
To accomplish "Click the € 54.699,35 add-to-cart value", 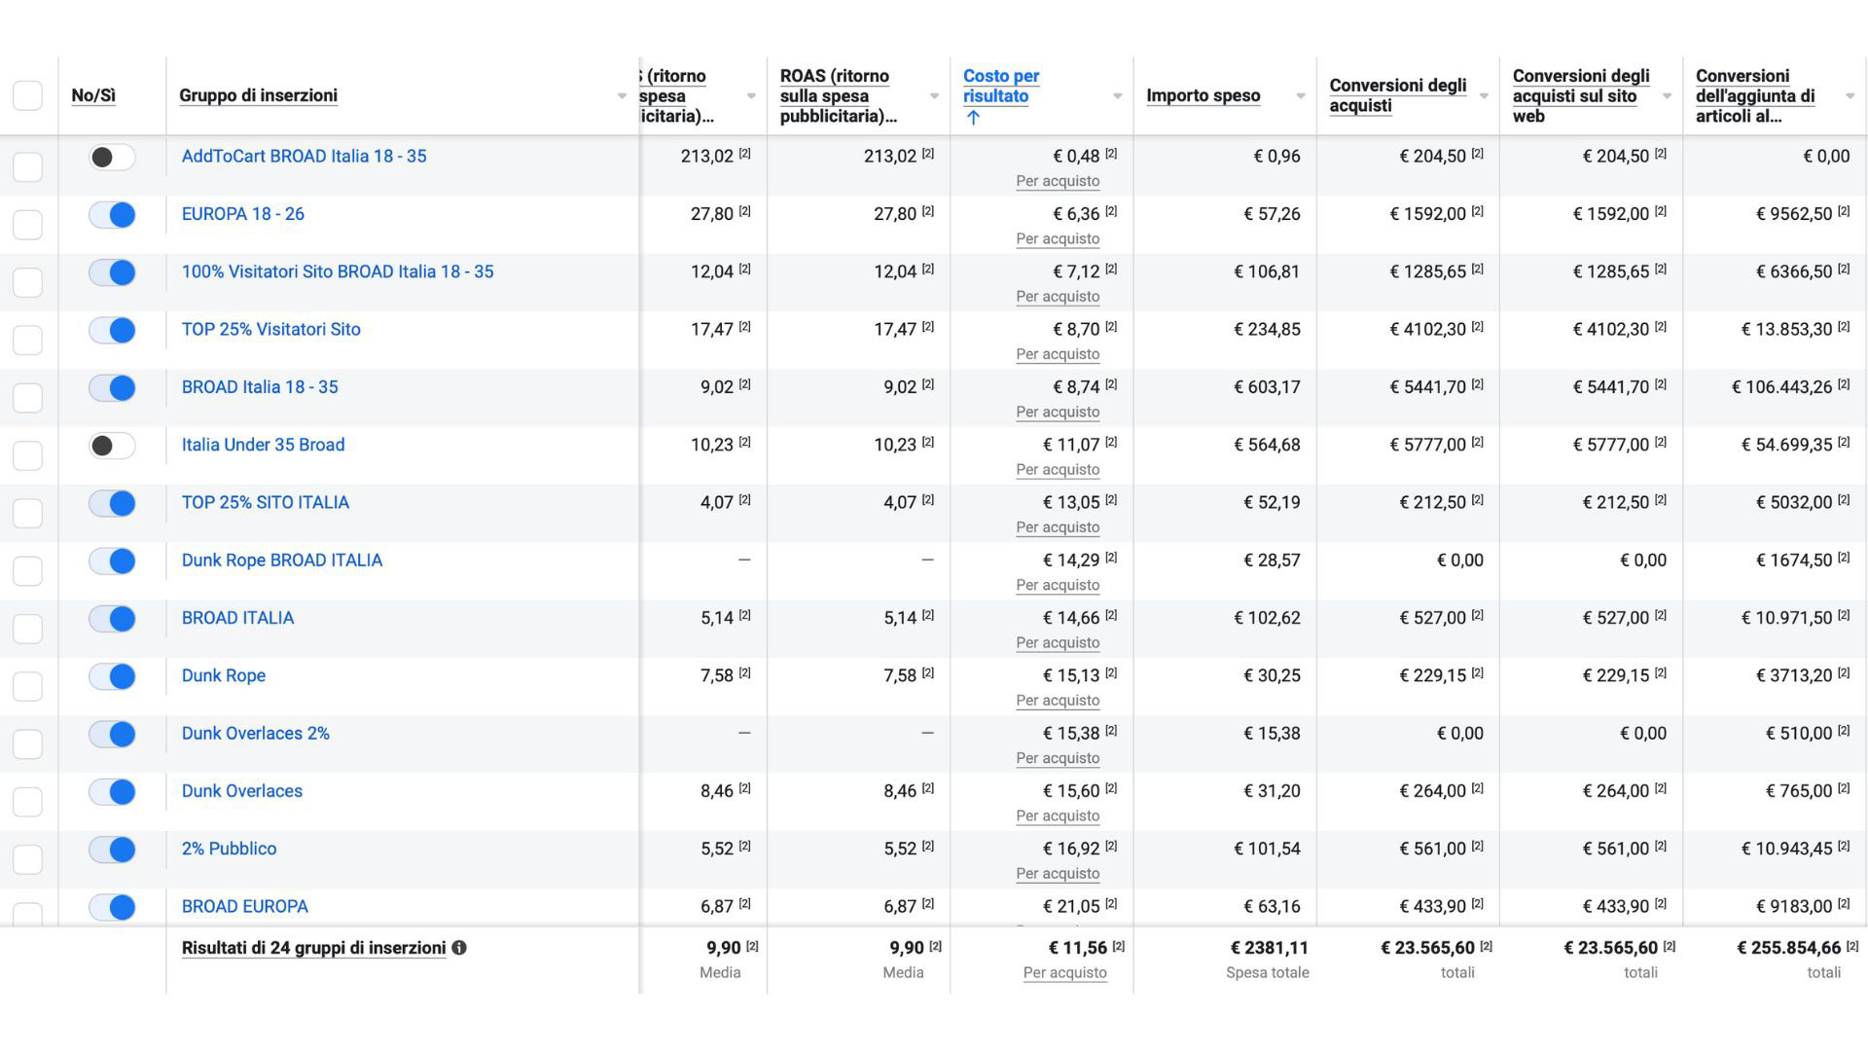I will (1786, 445).
